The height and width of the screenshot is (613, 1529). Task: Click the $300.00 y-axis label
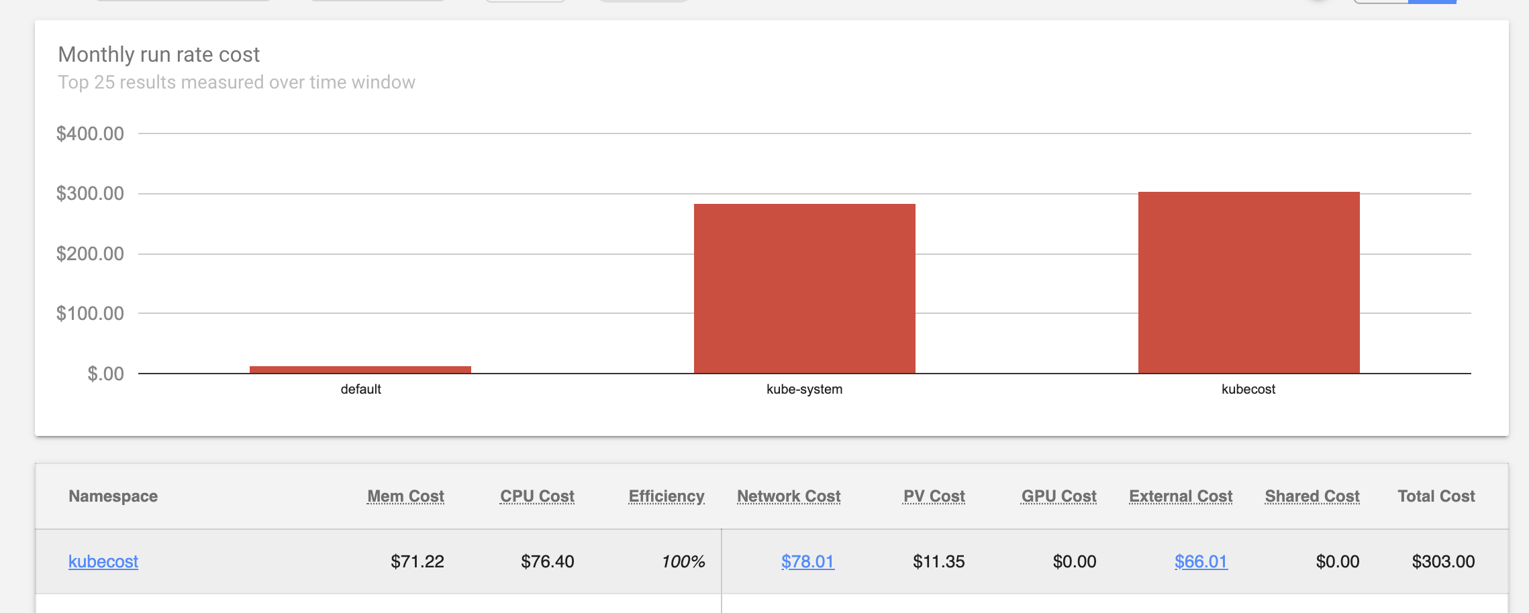(90, 194)
